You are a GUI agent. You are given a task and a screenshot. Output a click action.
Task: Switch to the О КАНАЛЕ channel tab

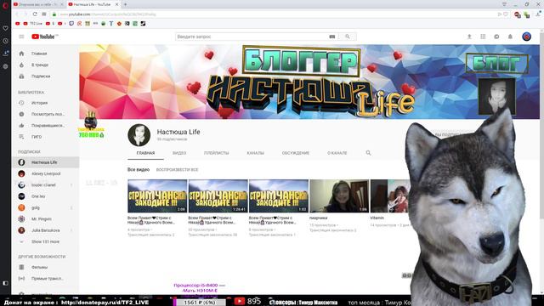click(337, 153)
